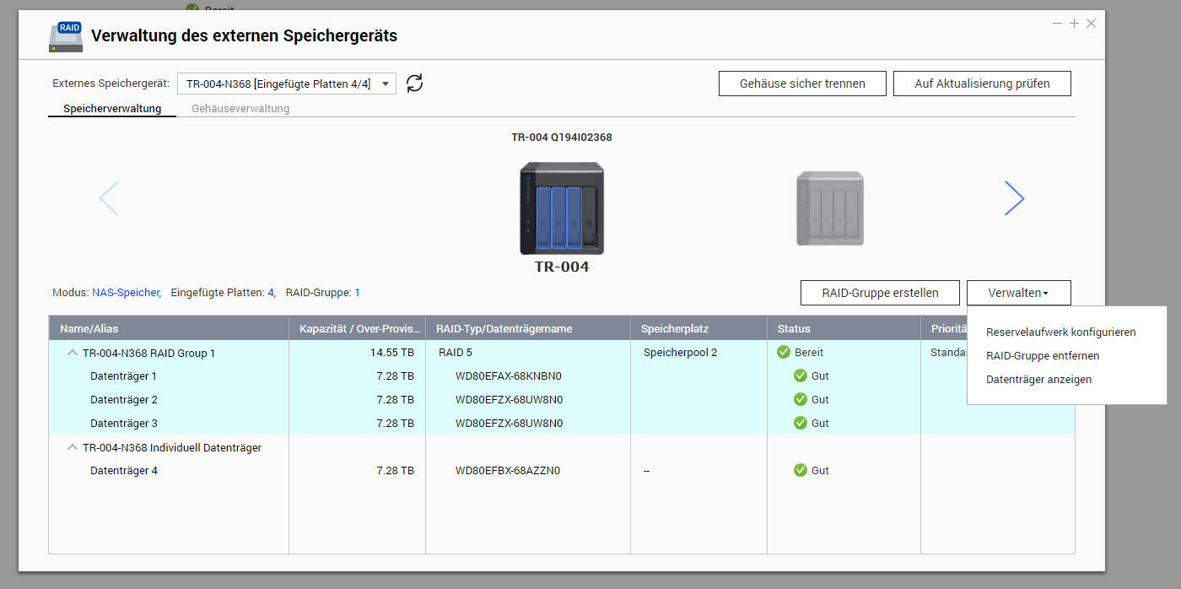
Task: Click green Gut status icon for Datenträger 3
Action: [801, 423]
